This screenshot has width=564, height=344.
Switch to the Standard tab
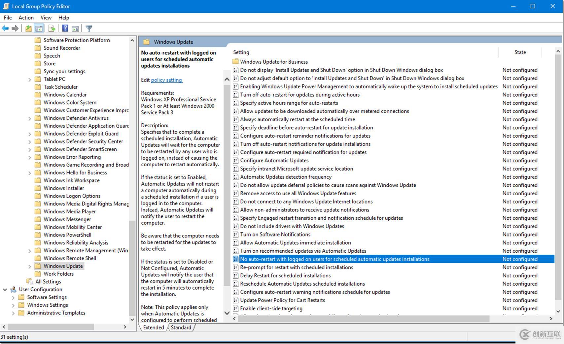[181, 328]
